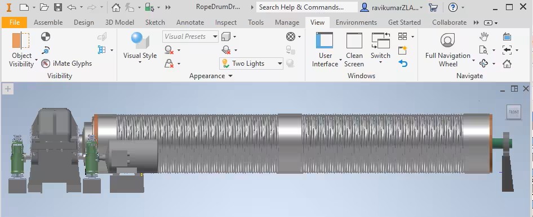Click the Open file folder icon
Viewport: 533px width, 217px height.
point(44,7)
